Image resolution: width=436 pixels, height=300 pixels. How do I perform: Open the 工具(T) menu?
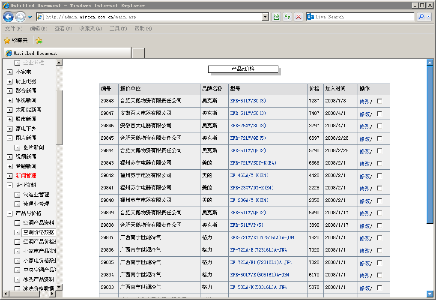pos(118,29)
